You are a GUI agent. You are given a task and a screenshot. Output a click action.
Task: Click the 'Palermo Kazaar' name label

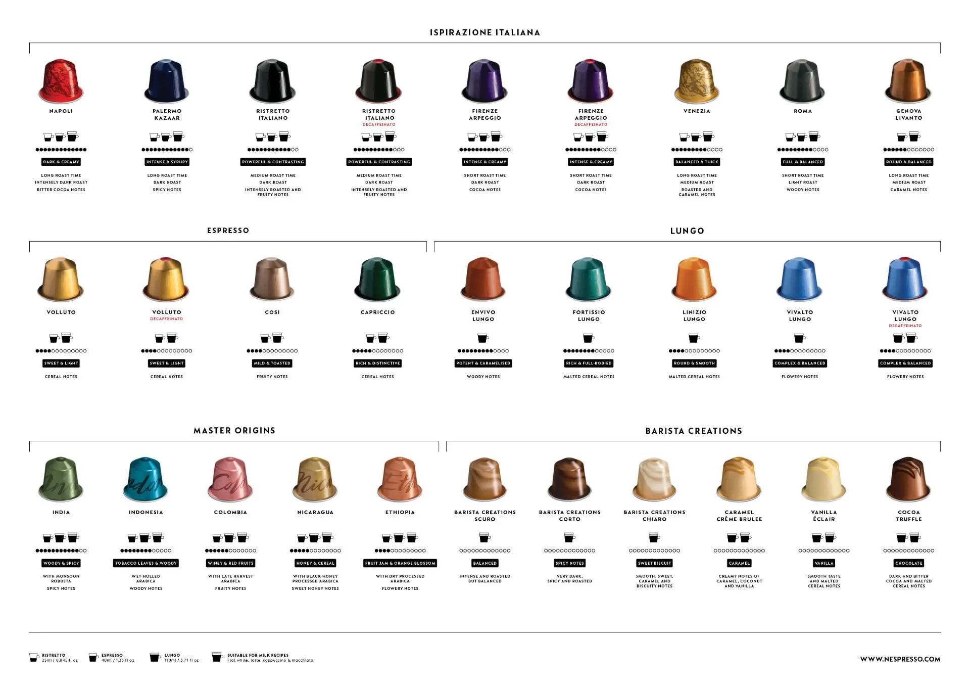[167, 115]
